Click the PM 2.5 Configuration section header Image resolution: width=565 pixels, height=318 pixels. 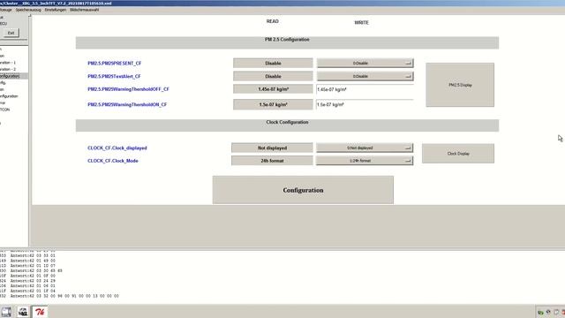tap(287, 42)
